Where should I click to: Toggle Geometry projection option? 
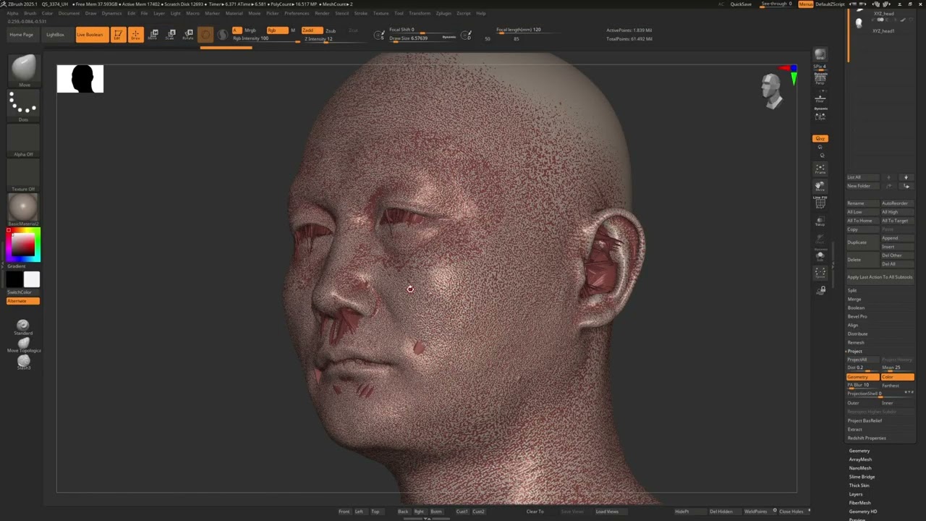pos(863,377)
